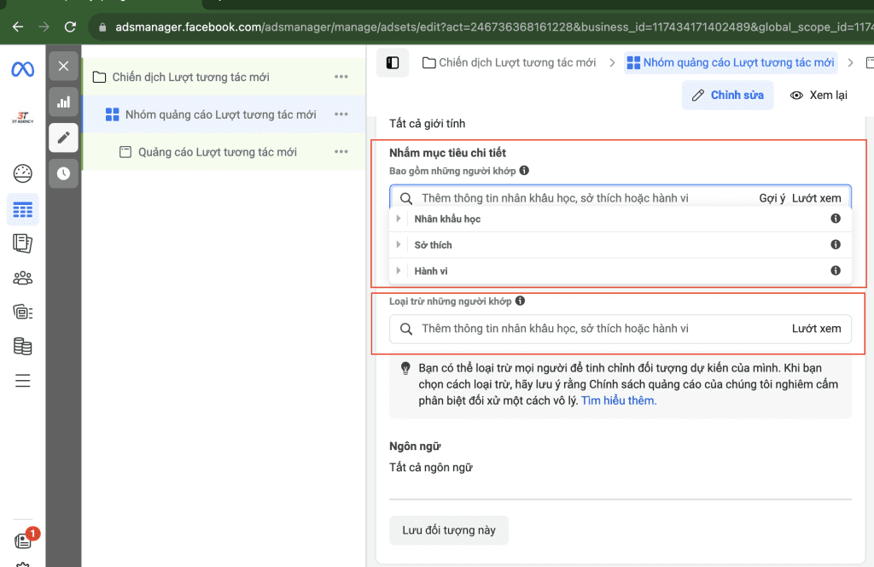Switch to Xem lại mode
The image size is (874, 567).
(819, 96)
